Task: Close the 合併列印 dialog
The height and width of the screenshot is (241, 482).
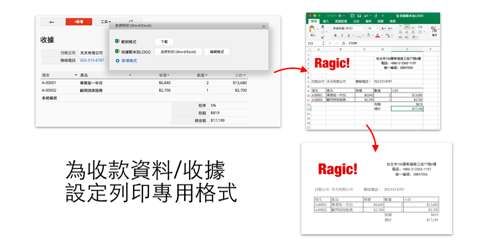Action: (264, 27)
